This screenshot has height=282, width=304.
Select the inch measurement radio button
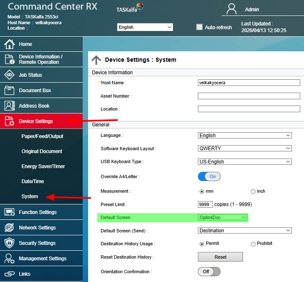[x=253, y=191]
